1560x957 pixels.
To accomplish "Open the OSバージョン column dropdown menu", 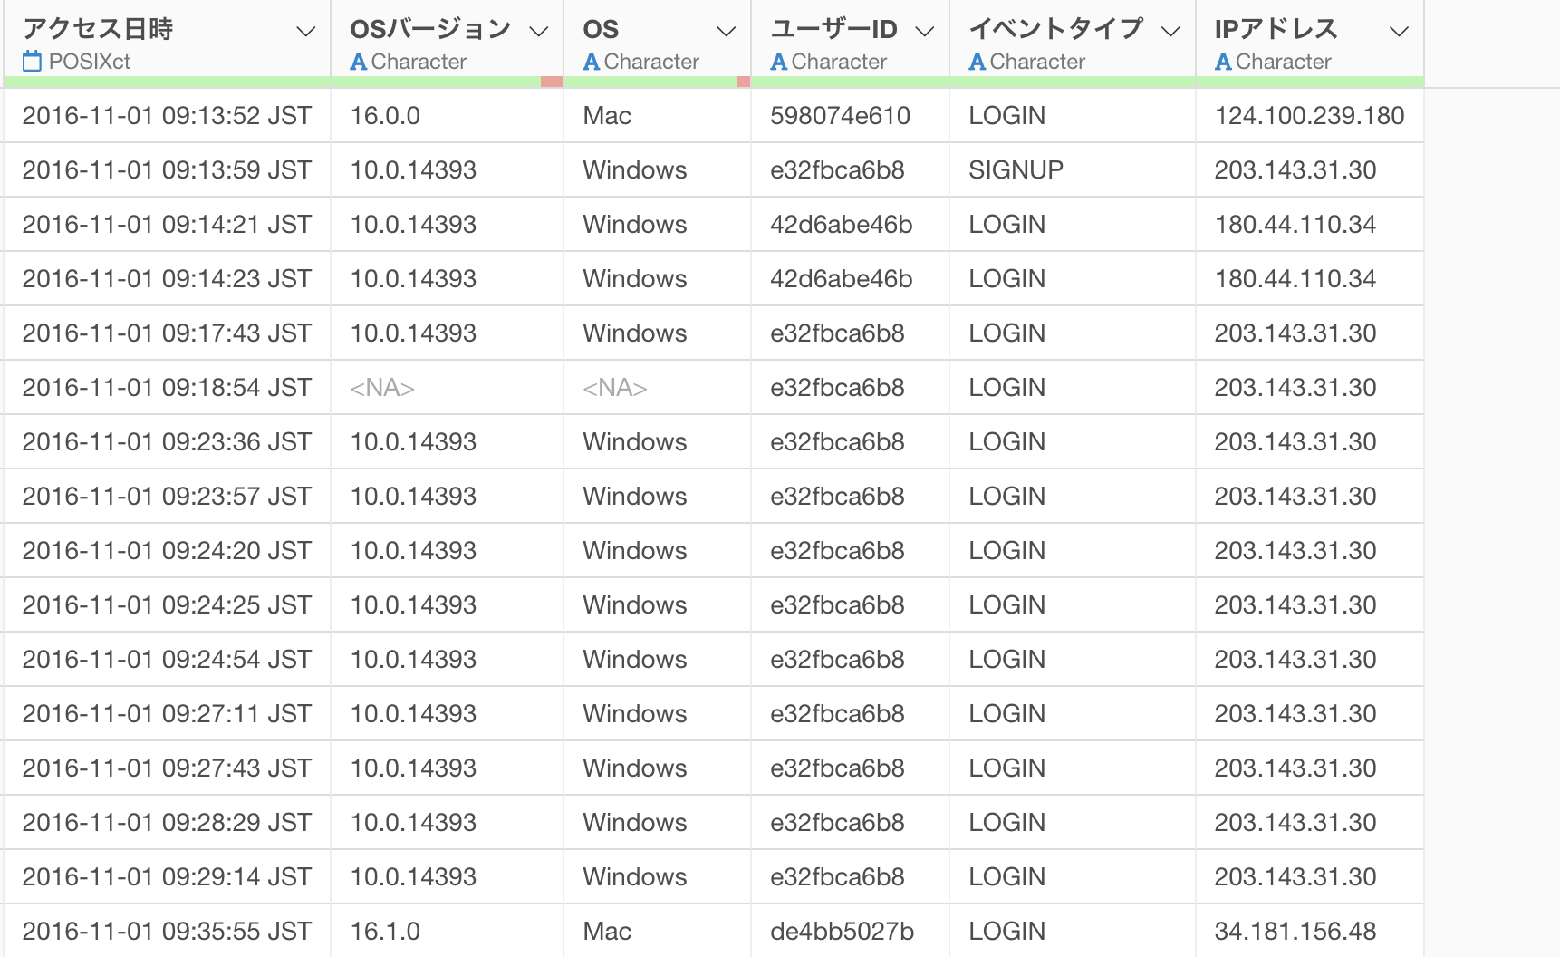I will [x=539, y=32].
